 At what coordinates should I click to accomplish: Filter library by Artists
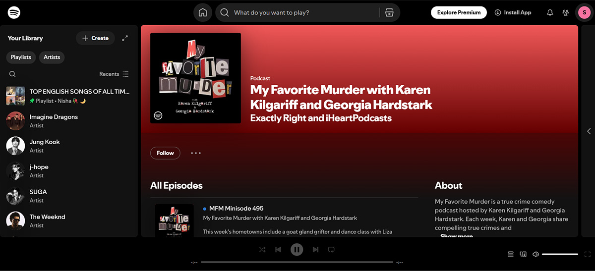[x=52, y=57]
